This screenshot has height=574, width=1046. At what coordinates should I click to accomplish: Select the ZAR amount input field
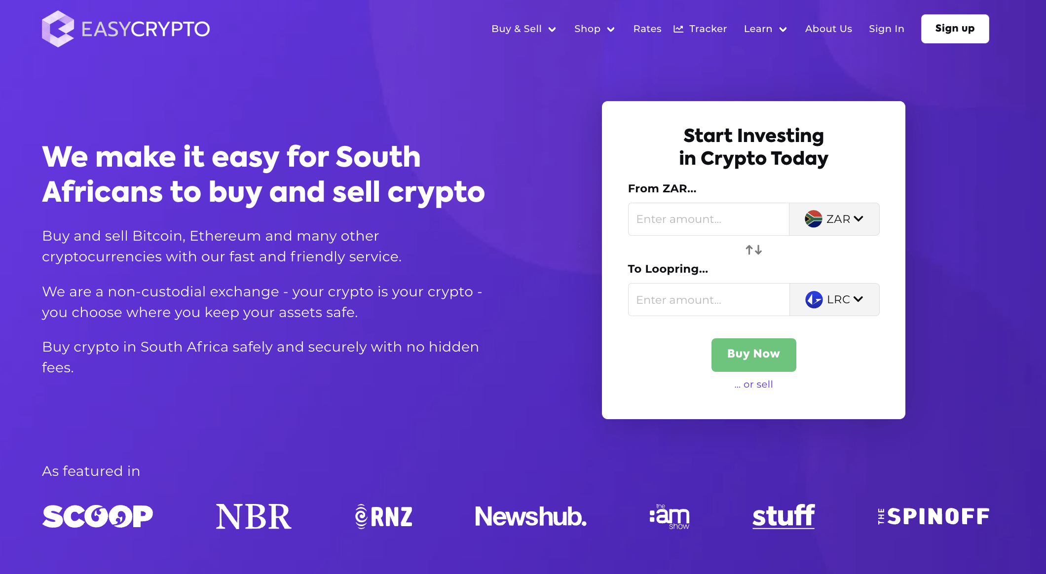coord(708,219)
